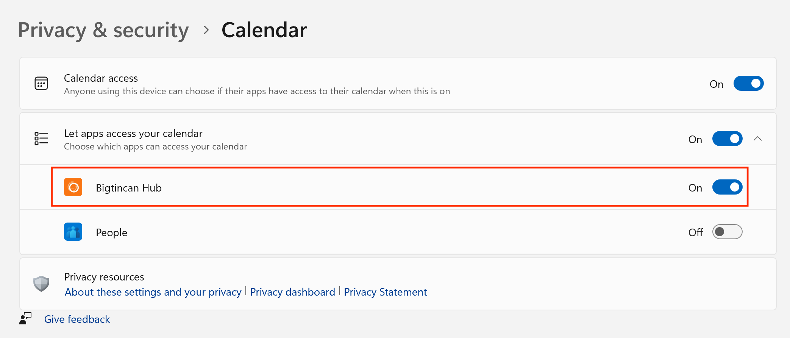
Task: Click the Give feedback person icon
Action: pos(25,319)
